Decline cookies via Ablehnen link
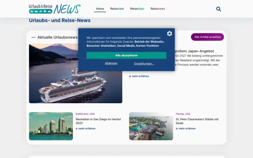The width and height of the screenshot is (253, 158). coord(111,63)
